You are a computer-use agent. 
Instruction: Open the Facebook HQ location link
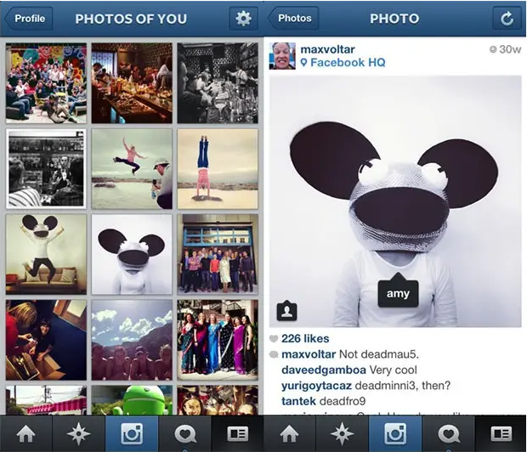pos(343,63)
